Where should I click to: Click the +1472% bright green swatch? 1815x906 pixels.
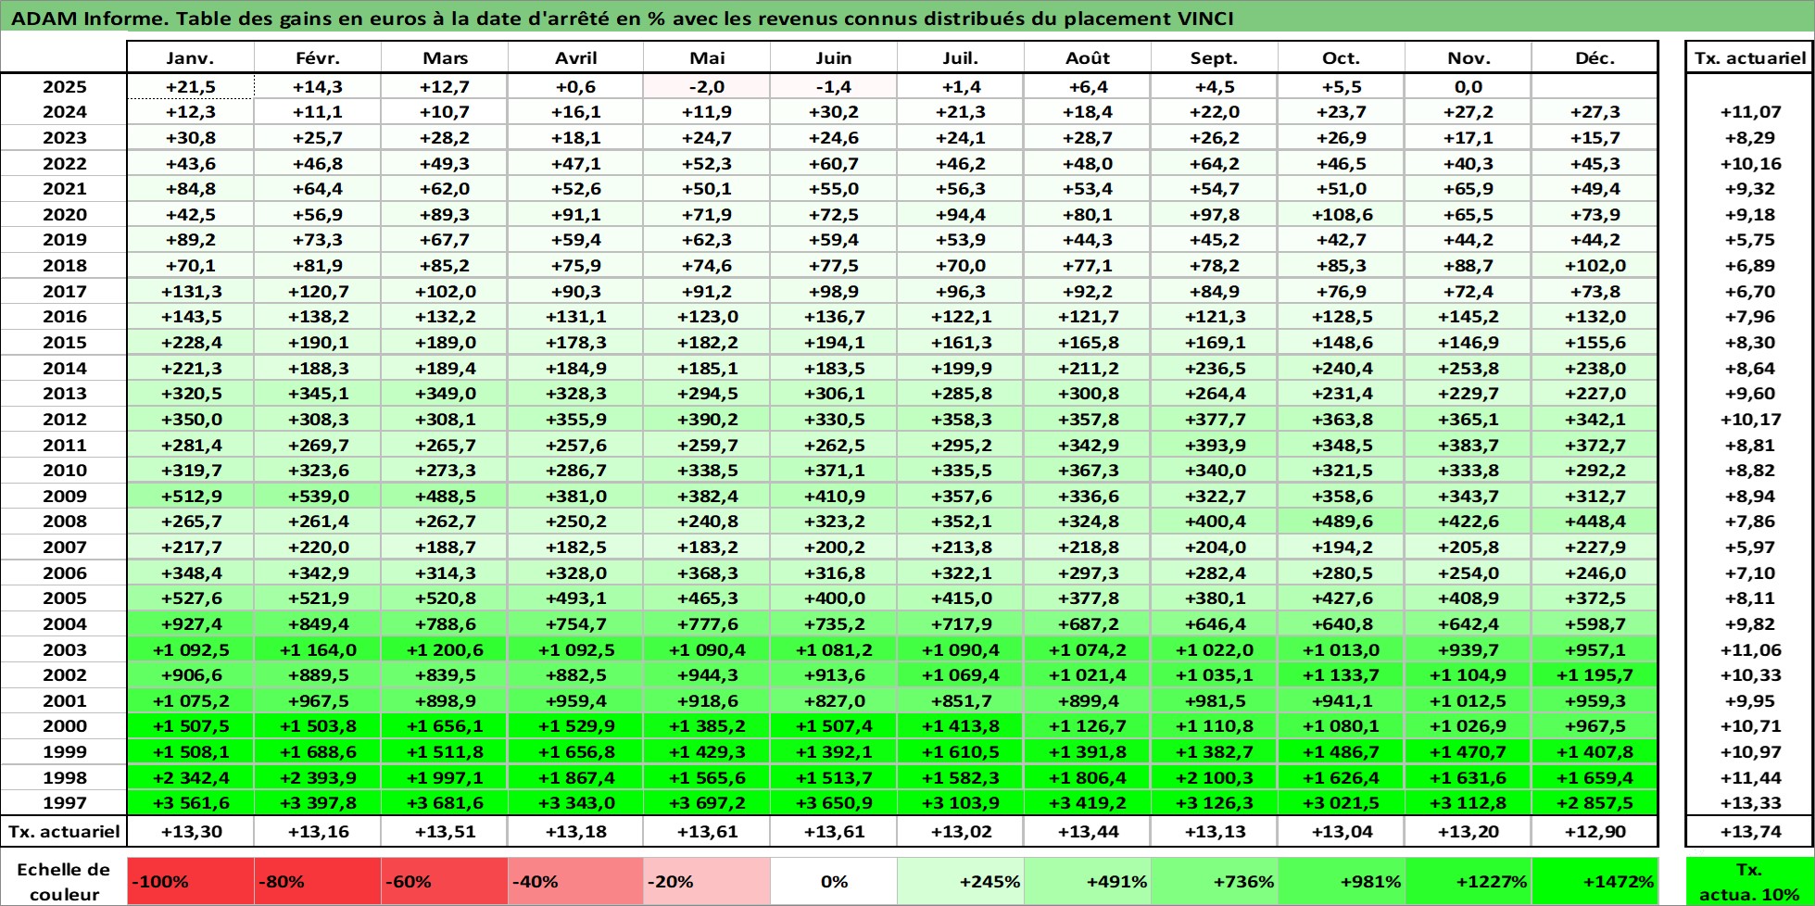[1594, 881]
